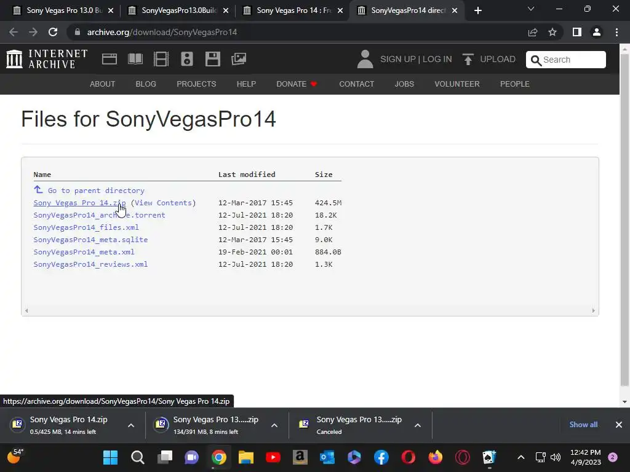The height and width of the screenshot is (472, 630).
Task: Download Sony Vegas Pro 14.zip
Action: [79, 203]
